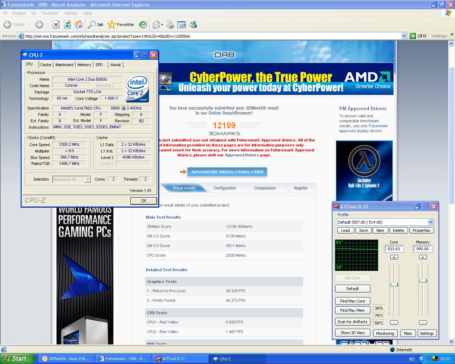
Task: Expand the Koblinger links chevron
Action: (451, 36)
